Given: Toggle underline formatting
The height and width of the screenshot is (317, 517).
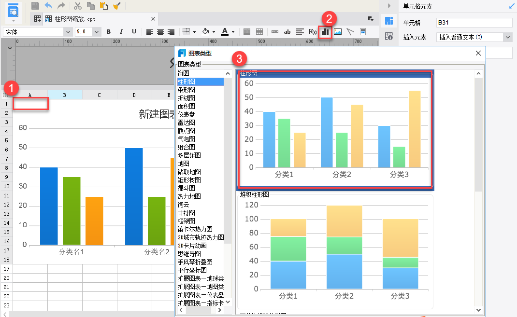Looking at the screenshot, I should 134,32.
